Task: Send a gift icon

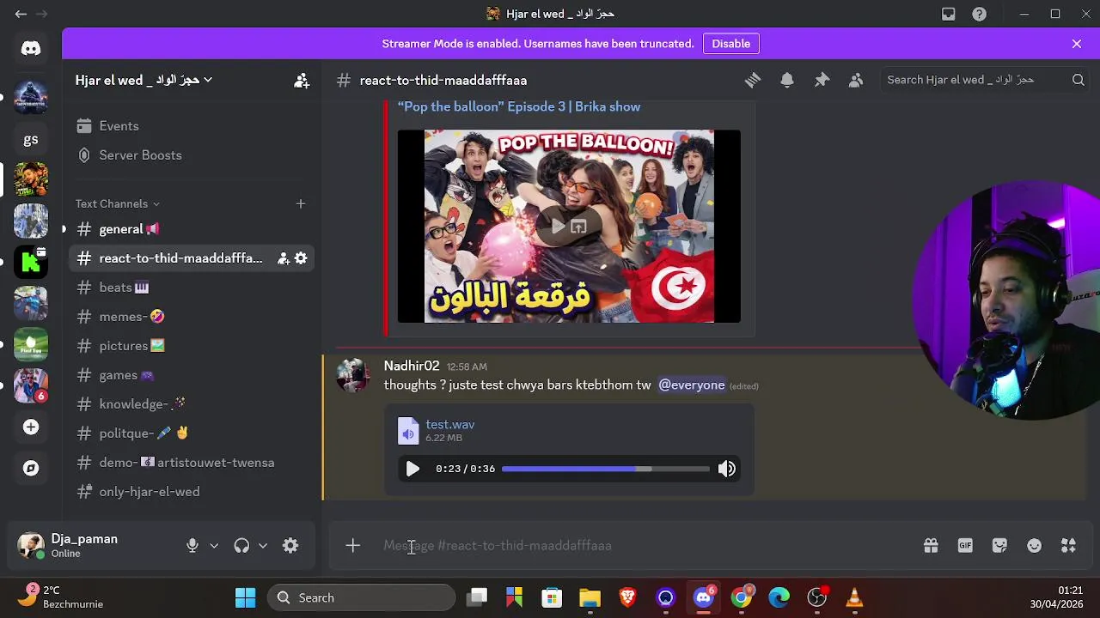Action: coord(931,546)
